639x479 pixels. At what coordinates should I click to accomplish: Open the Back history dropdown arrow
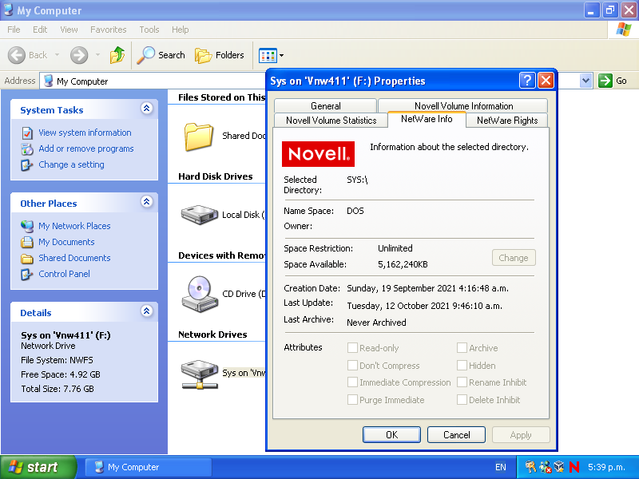[x=57, y=55]
